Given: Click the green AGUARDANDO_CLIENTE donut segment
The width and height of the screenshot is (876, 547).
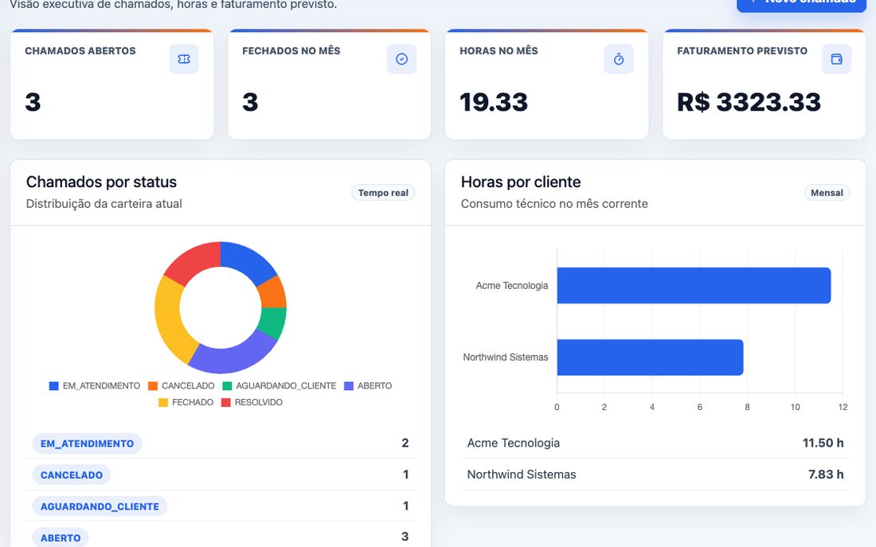Looking at the screenshot, I should (x=272, y=322).
